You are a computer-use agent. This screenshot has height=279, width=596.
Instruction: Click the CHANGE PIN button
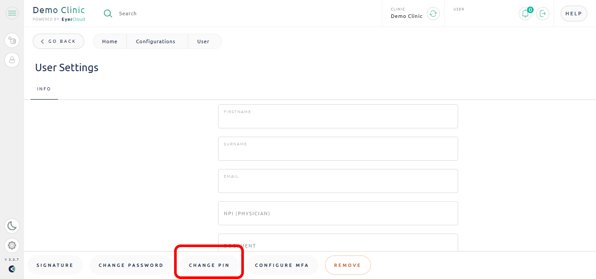tap(209, 265)
